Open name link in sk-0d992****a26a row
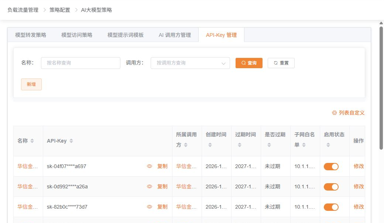 [x=27, y=187]
